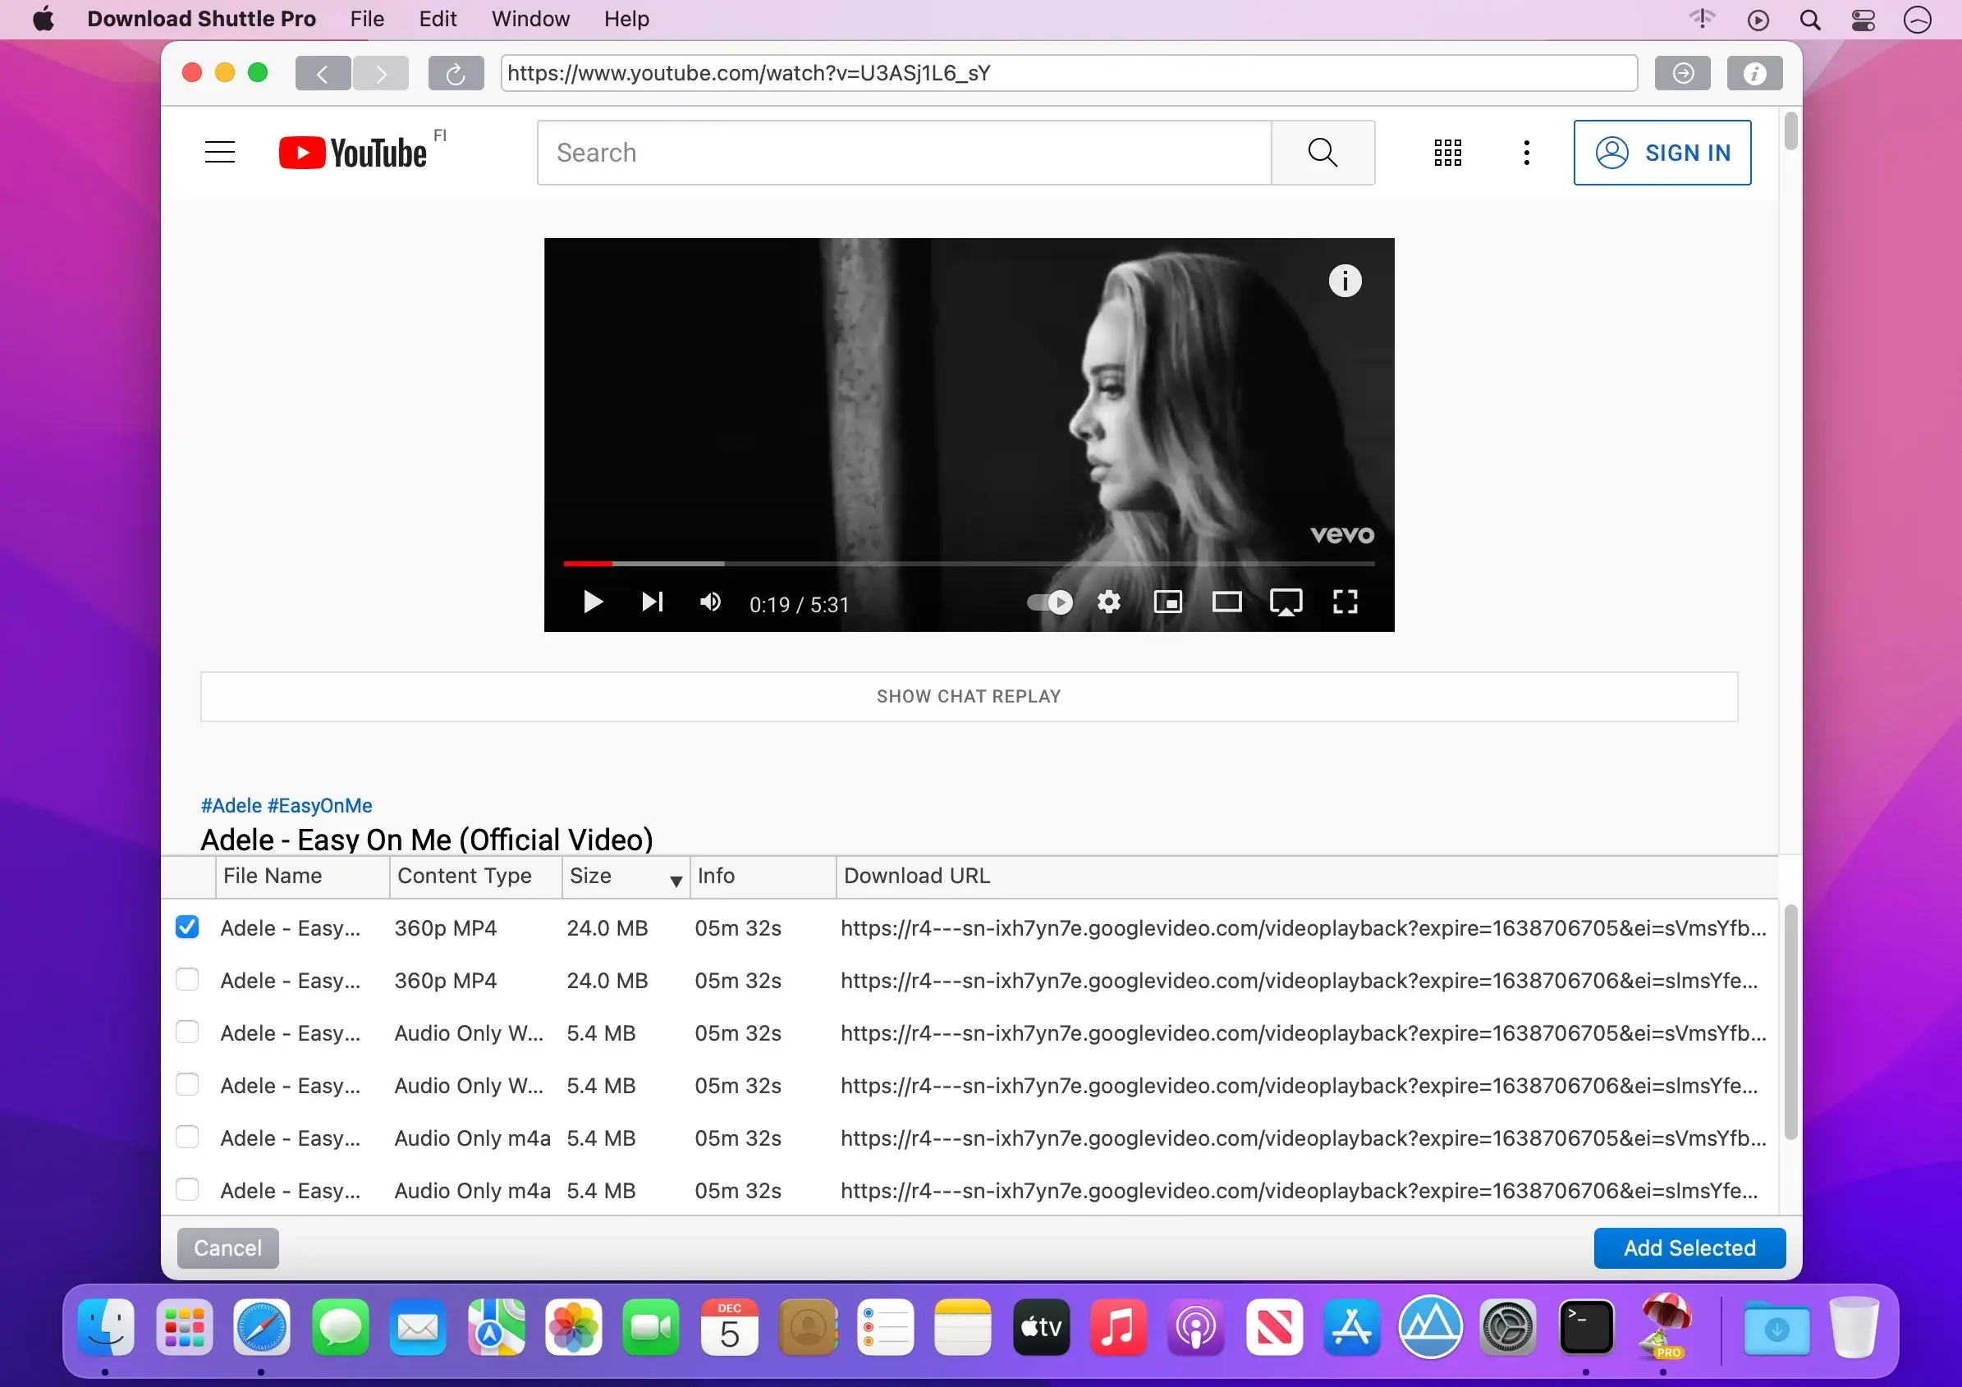The width and height of the screenshot is (1962, 1387).
Task: Open the File menu
Action: pos(368,19)
